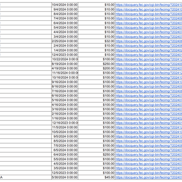The width and height of the screenshot is (182, 182).
Task: Select the $100.00 amount in the 3/5/2024 row
Action: [x=97, y=168]
